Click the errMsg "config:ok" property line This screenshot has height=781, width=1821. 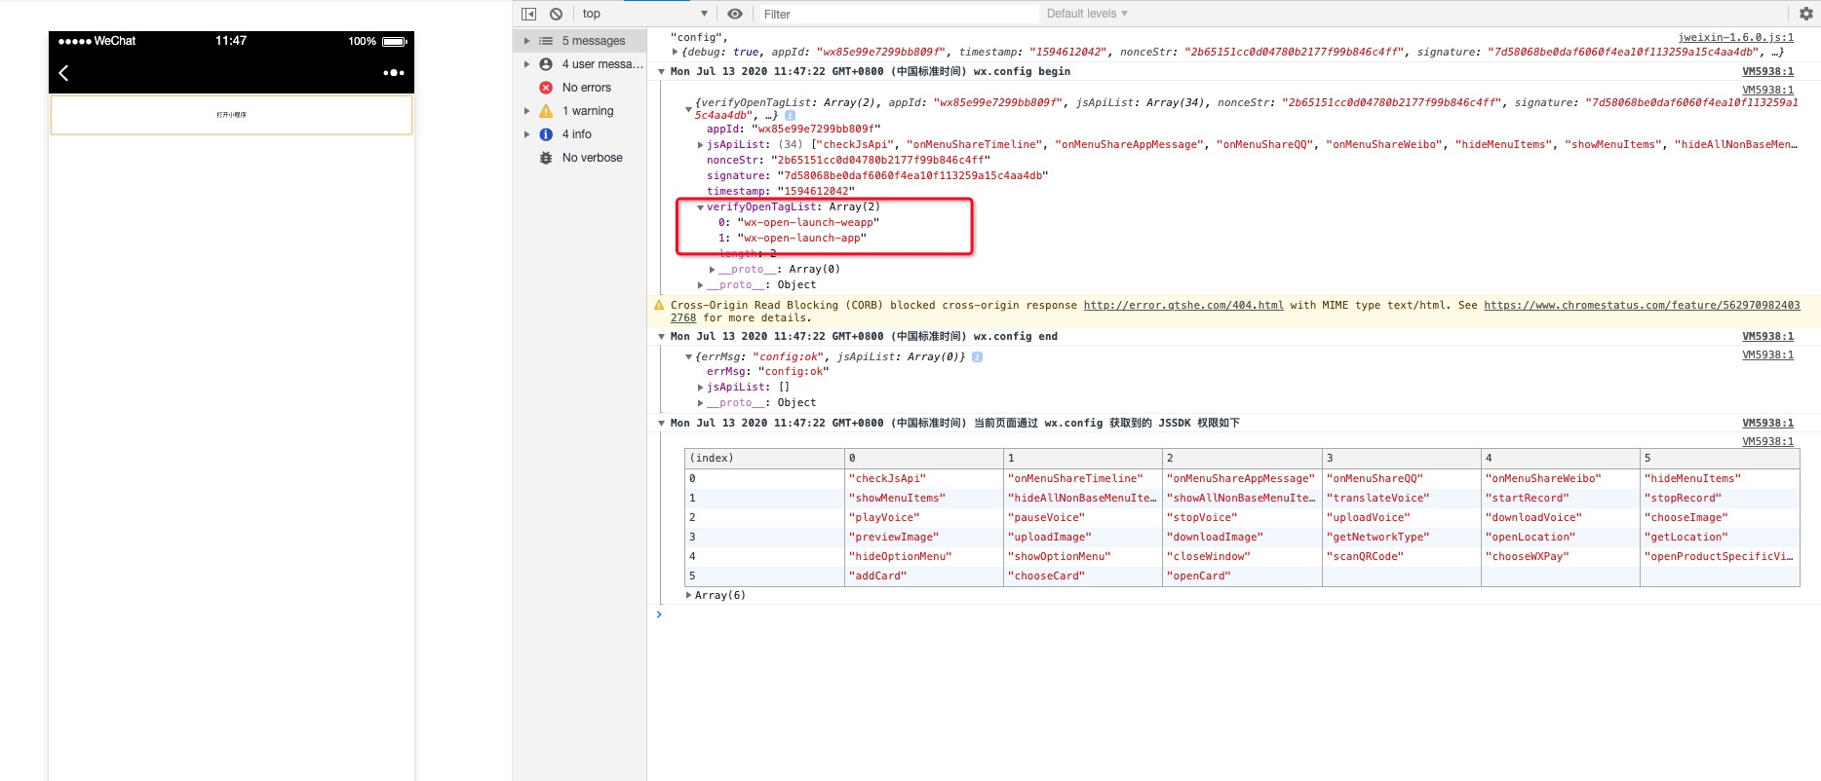click(768, 371)
